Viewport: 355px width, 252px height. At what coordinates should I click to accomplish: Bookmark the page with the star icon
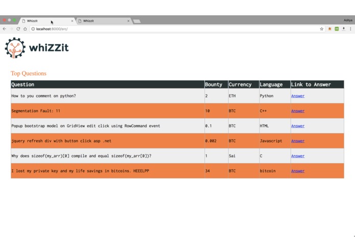[x=321, y=29]
